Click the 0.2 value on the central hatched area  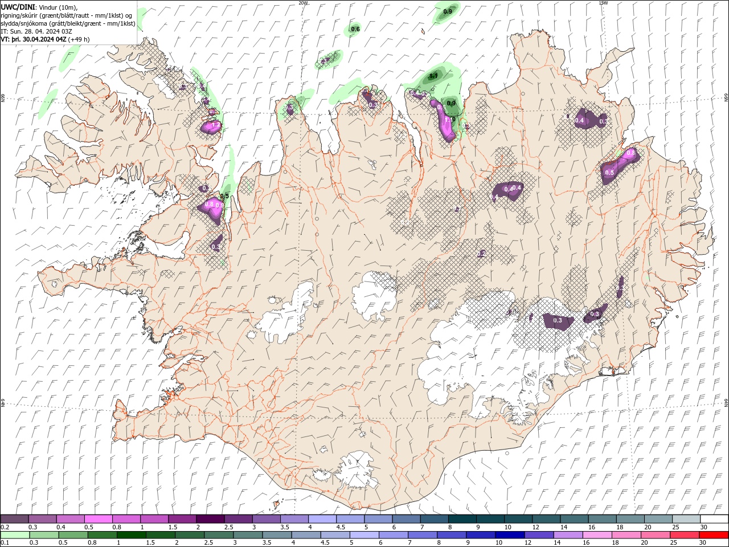(481, 254)
